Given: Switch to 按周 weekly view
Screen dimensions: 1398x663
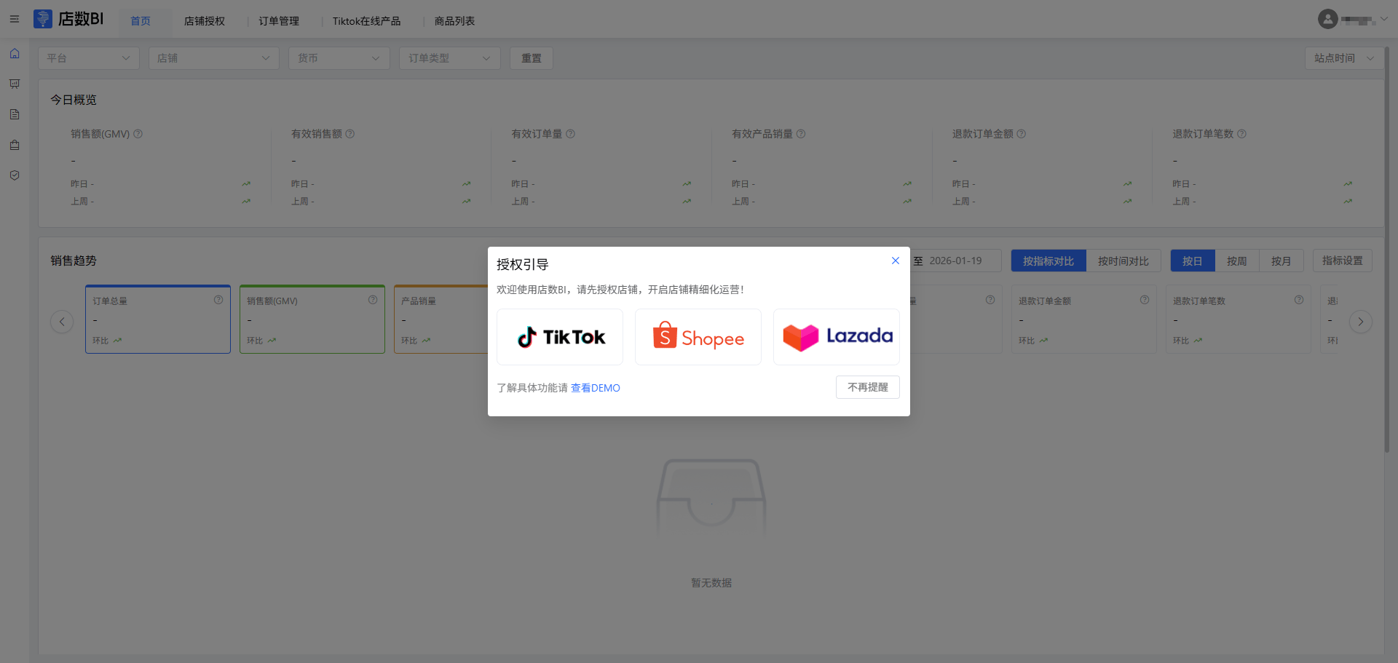Looking at the screenshot, I should 1236,261.
